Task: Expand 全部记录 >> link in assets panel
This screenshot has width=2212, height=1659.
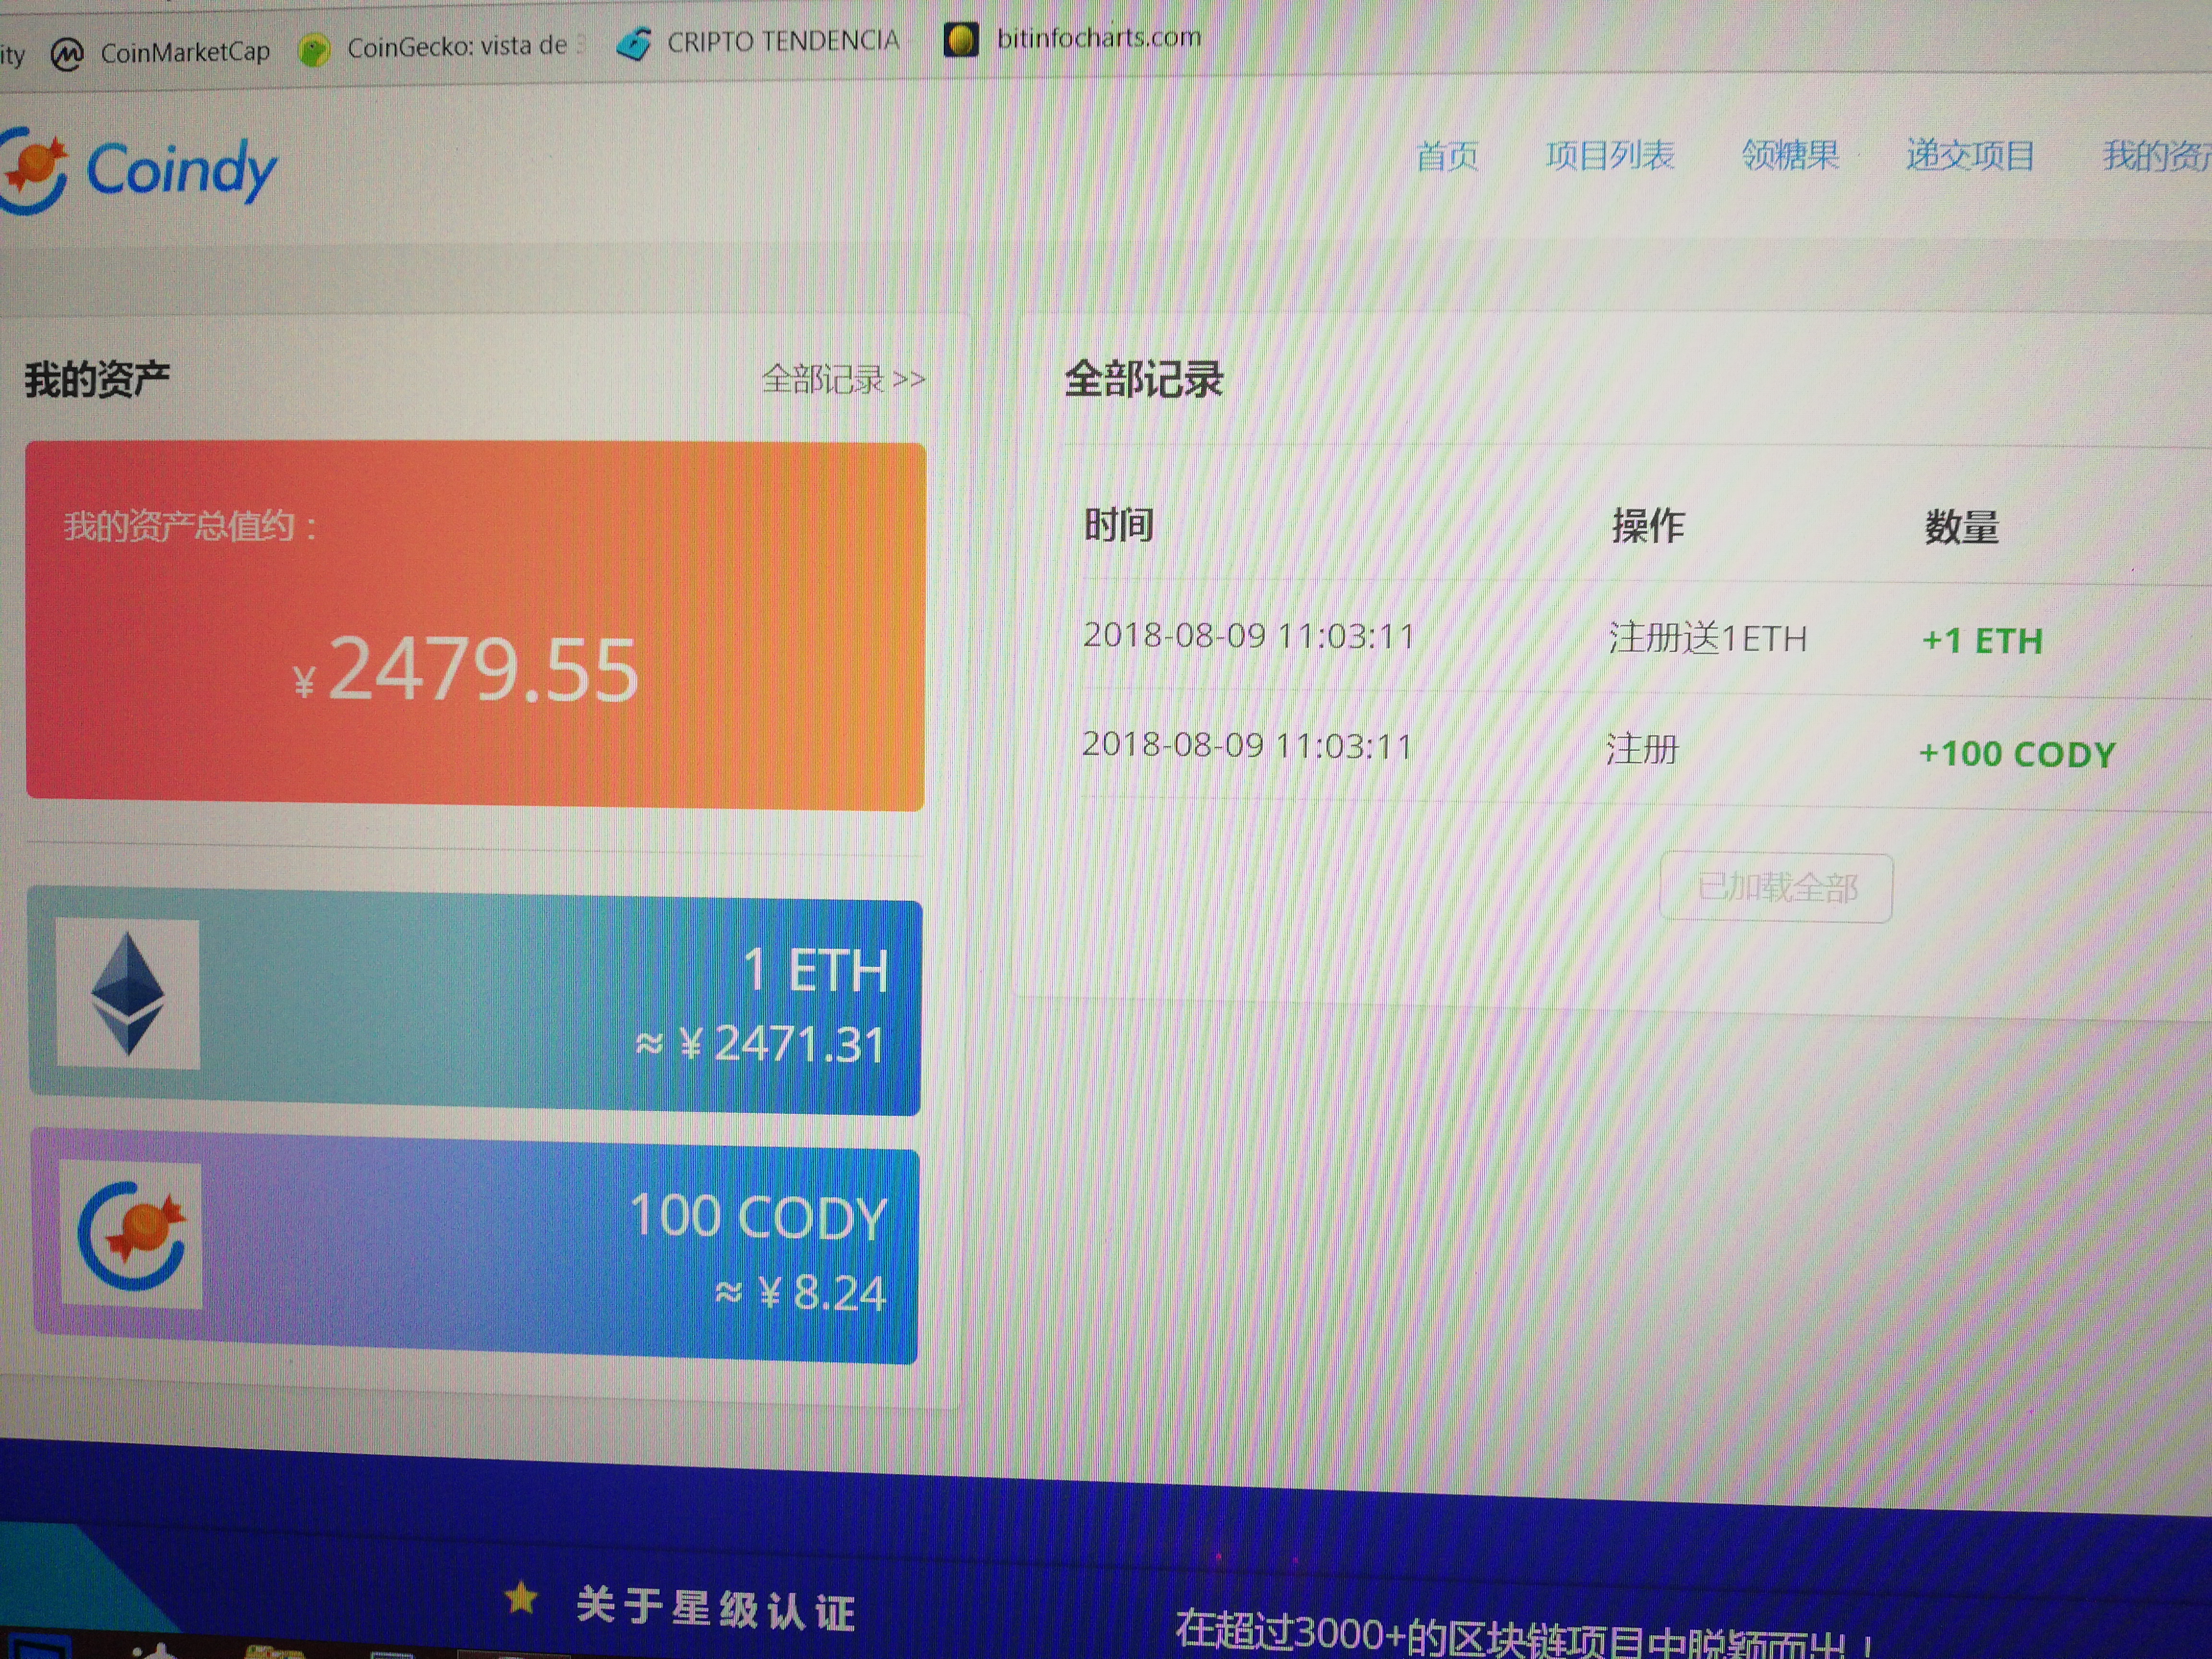Action: (x=843, y=380)
